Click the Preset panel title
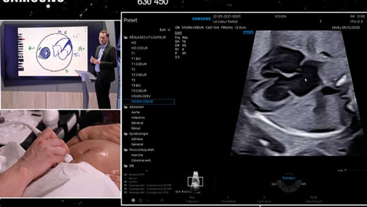 (130, 20)
